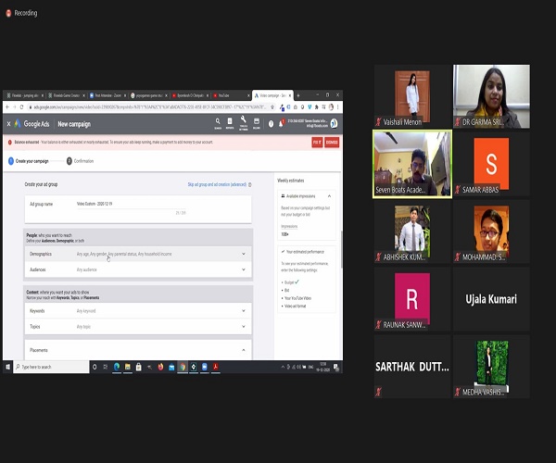Switch to the YouTube browser tab
This screenshot has width=556, height=463.
pyautogui.click(x=232, y=95)
